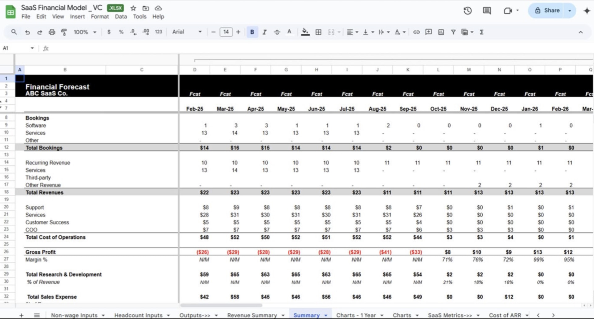
Task: Hide menus with collapse chevron
Action: pos(581,32)
